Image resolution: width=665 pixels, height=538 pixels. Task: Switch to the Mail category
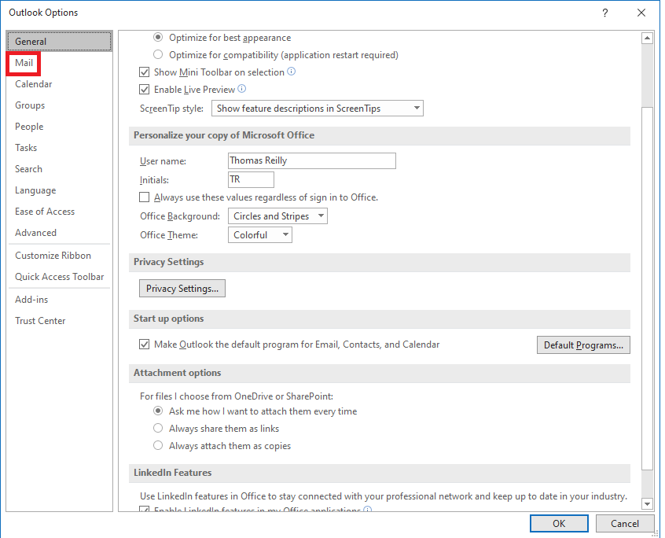coord(24,63)
